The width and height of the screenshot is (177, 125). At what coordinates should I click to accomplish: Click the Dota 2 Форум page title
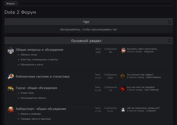(20, 12)
